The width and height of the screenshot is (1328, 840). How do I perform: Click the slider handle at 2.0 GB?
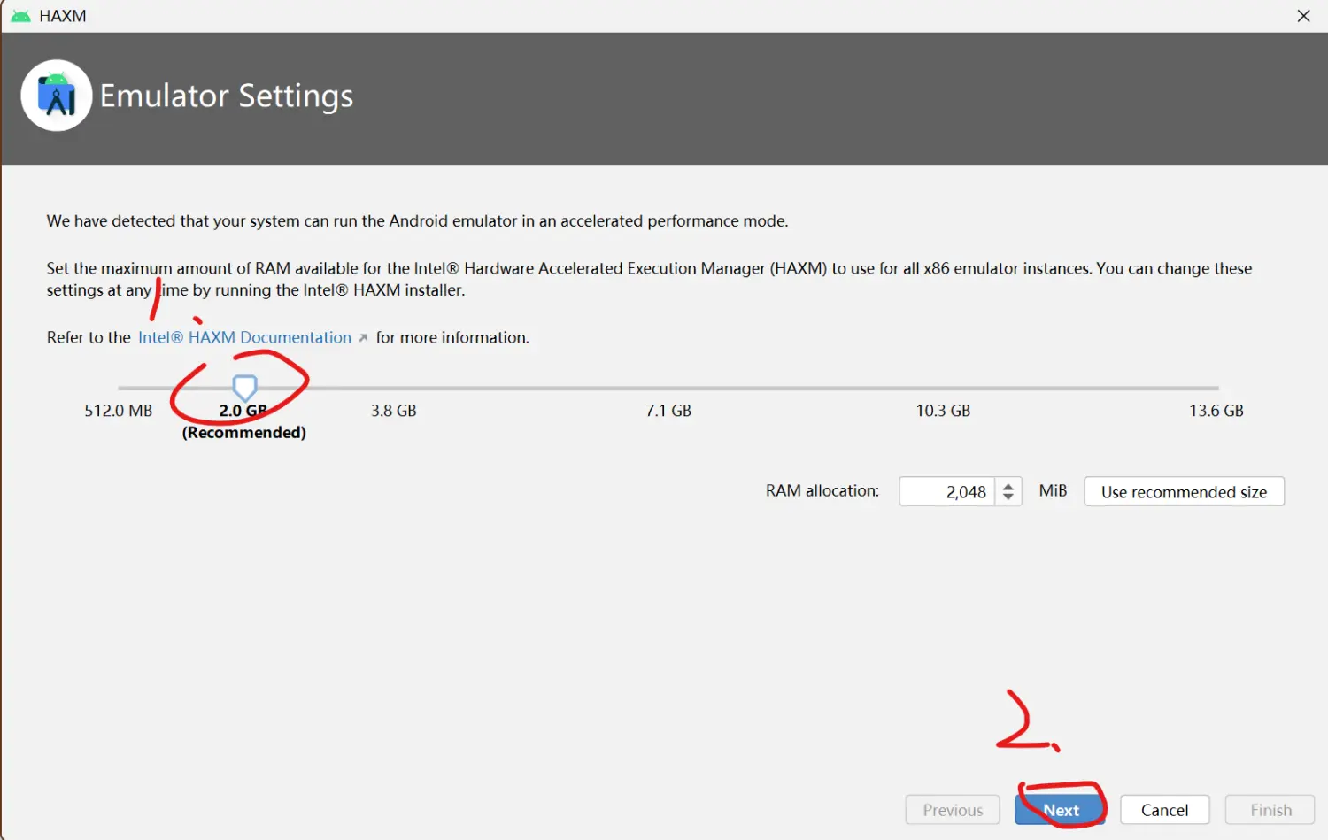244,387
